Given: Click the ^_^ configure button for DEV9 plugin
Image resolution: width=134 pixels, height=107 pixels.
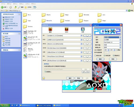Looking at the screenshot, I should point(87,61).
